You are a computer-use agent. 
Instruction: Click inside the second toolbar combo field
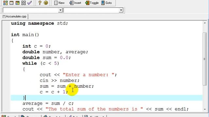91,10
